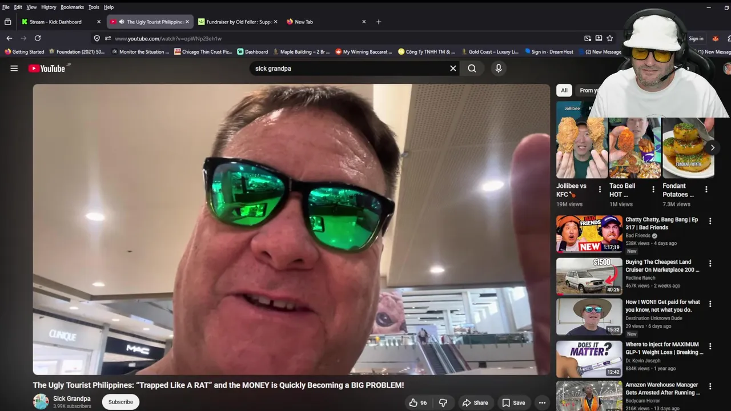Open options for GLP-1 Weight Loss video
The width and height of the screenshot is (731, 411).
[710, 346]
